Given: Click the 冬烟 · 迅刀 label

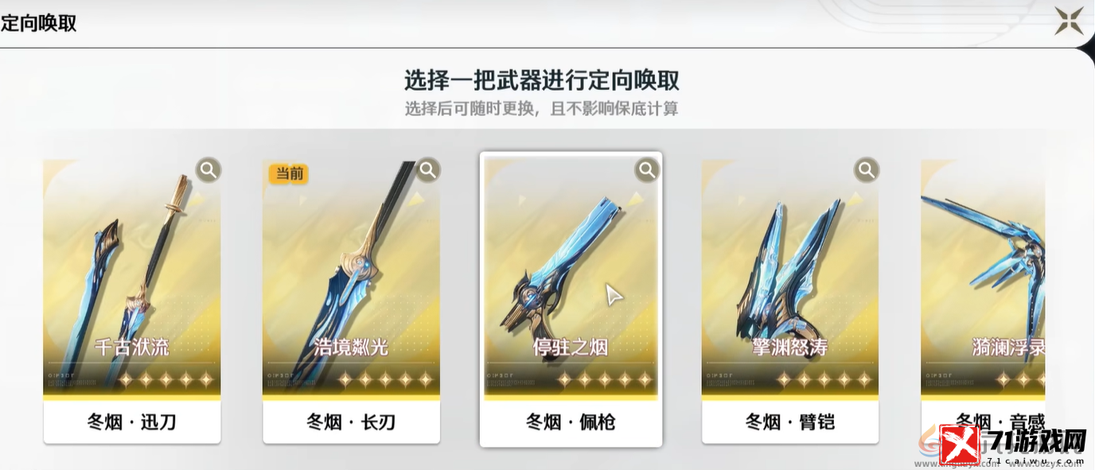Looking at the screenshot, I should [132, 421].
